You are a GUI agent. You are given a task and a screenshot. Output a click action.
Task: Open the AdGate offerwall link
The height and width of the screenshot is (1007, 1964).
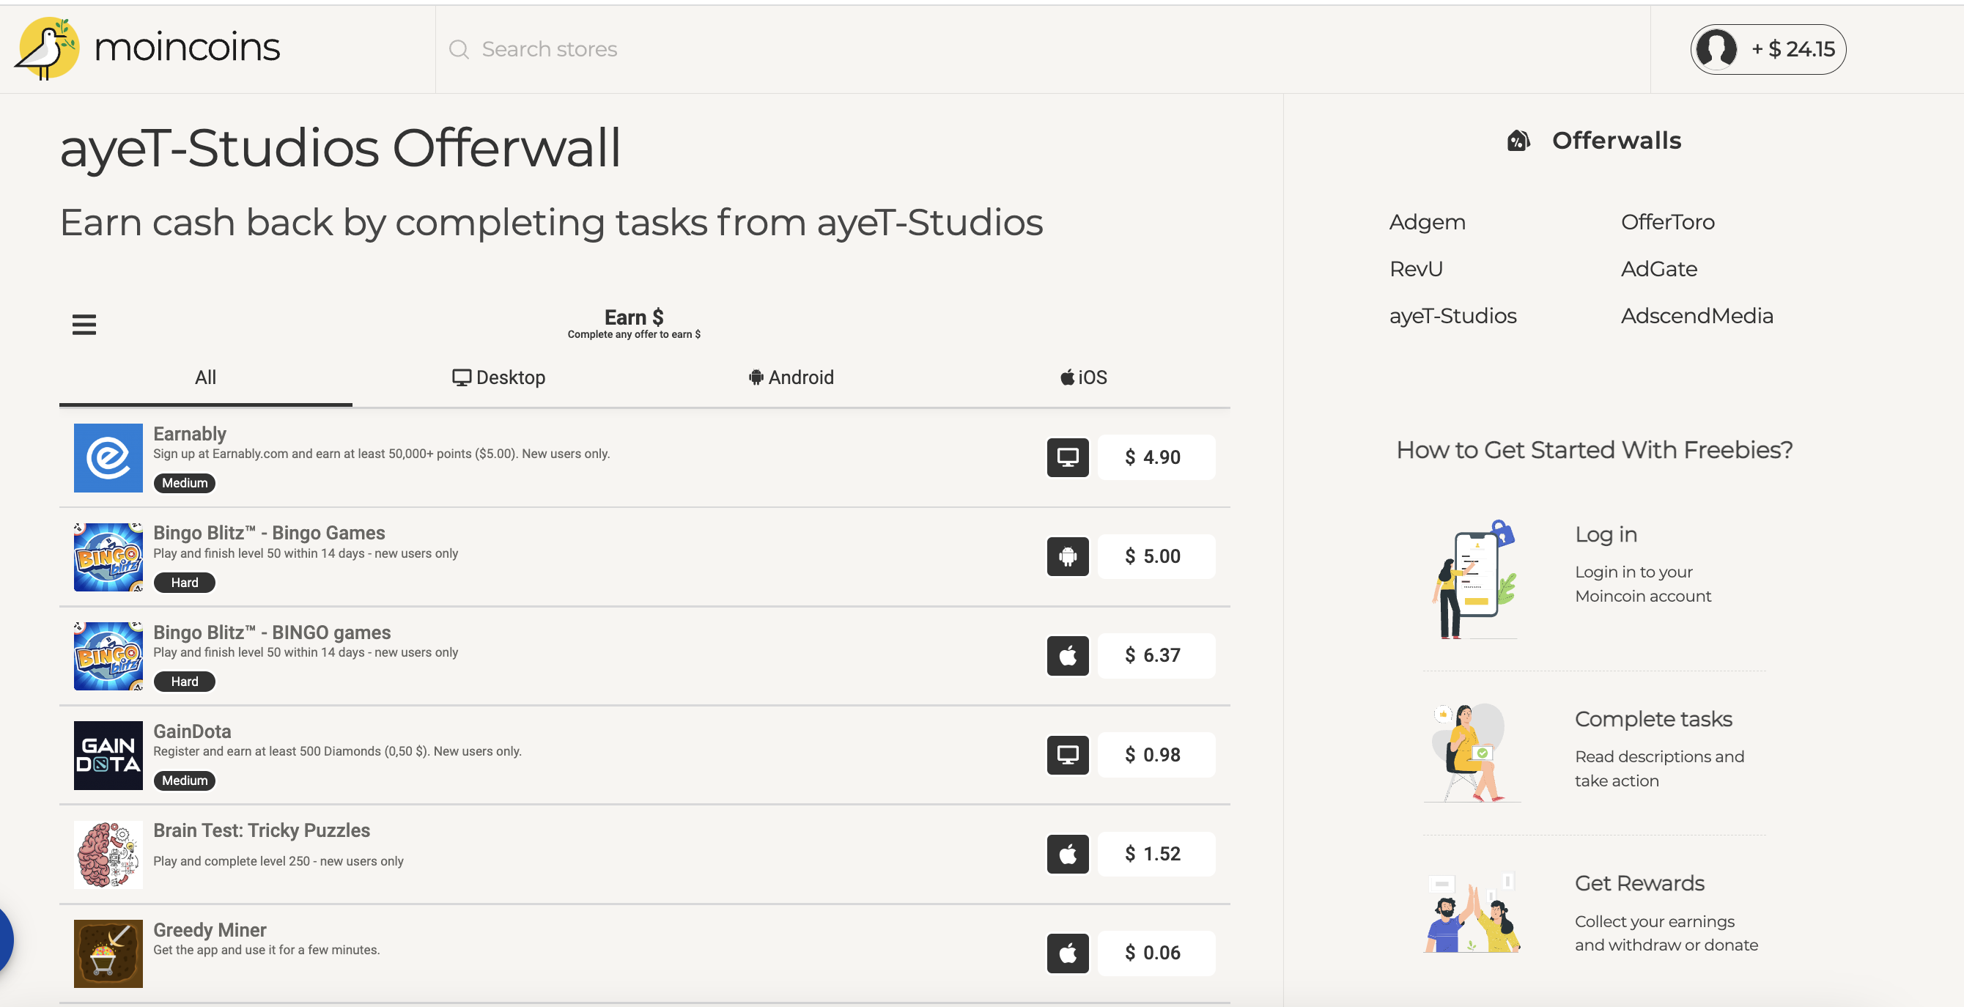1659,269
